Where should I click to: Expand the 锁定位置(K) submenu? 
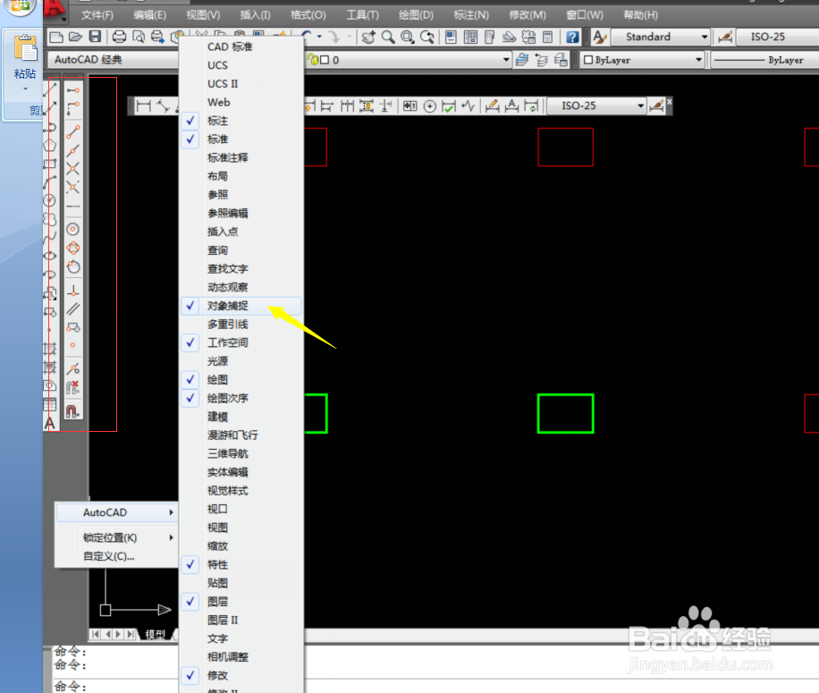coord(116,537)
